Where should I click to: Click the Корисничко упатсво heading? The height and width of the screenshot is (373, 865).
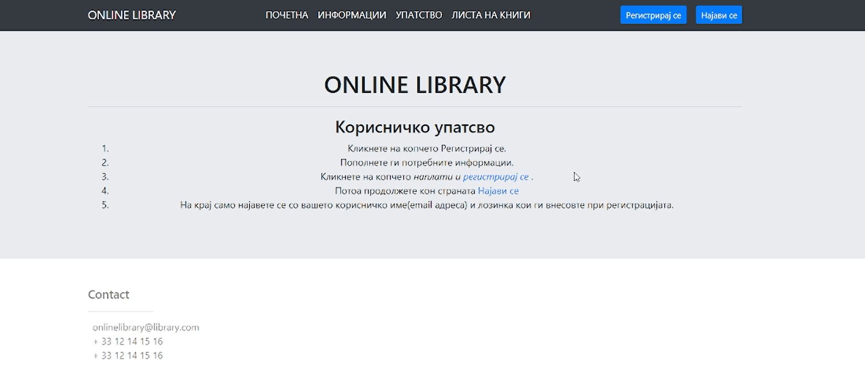pyautogui.click(x=415, y=127)
